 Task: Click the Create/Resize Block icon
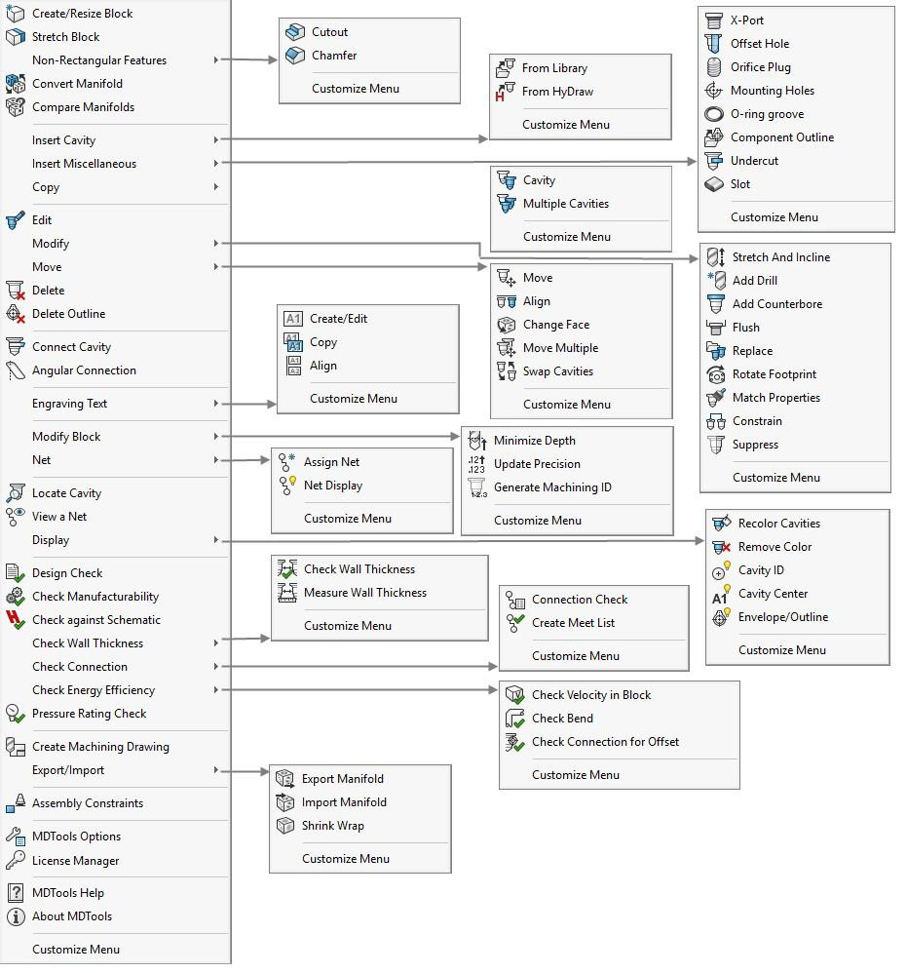point(15,13)
